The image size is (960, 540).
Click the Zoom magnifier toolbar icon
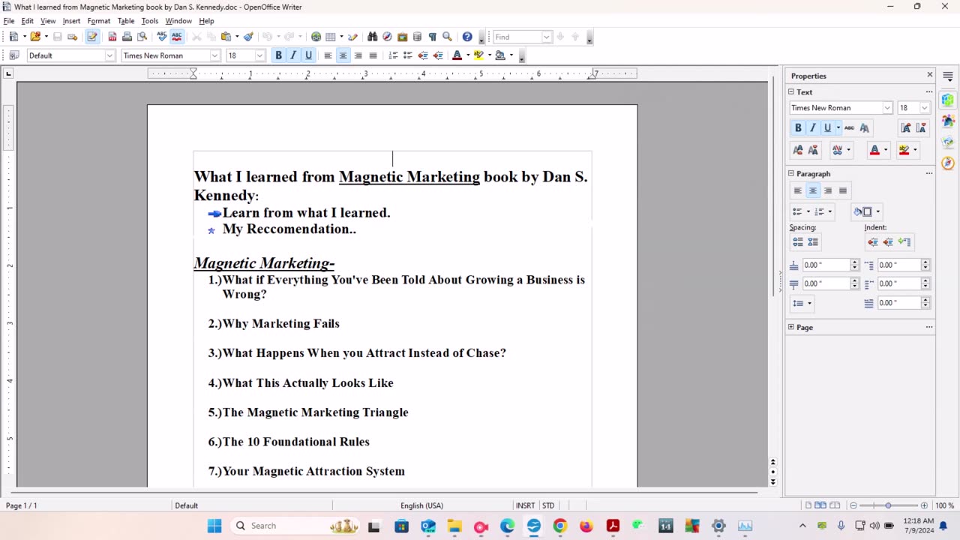pos(447,36)
